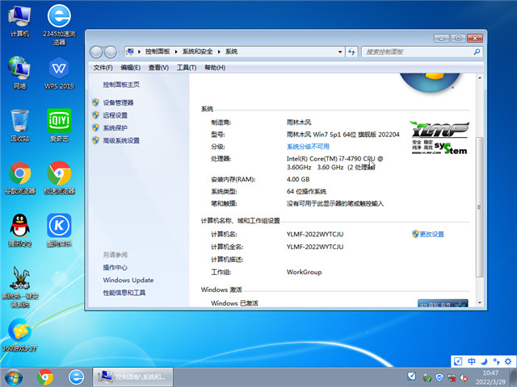
Task: Expand the address bar history dropdown
Action: point(340,52)
